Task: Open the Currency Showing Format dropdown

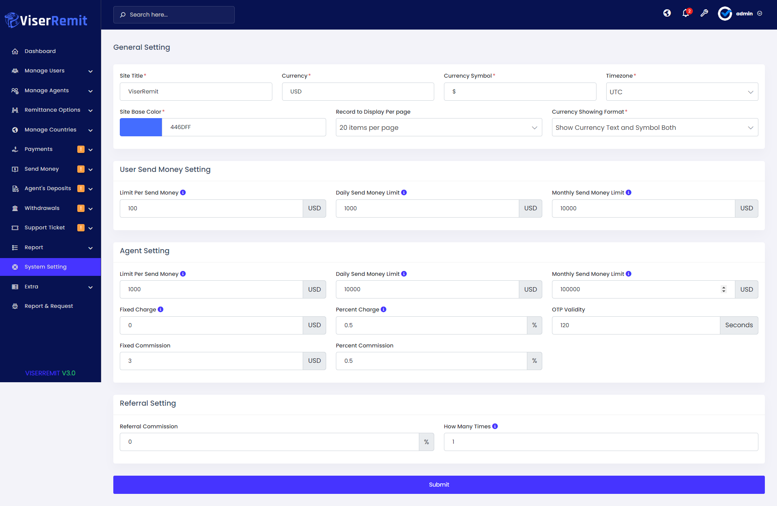Action: click(655, 127)
